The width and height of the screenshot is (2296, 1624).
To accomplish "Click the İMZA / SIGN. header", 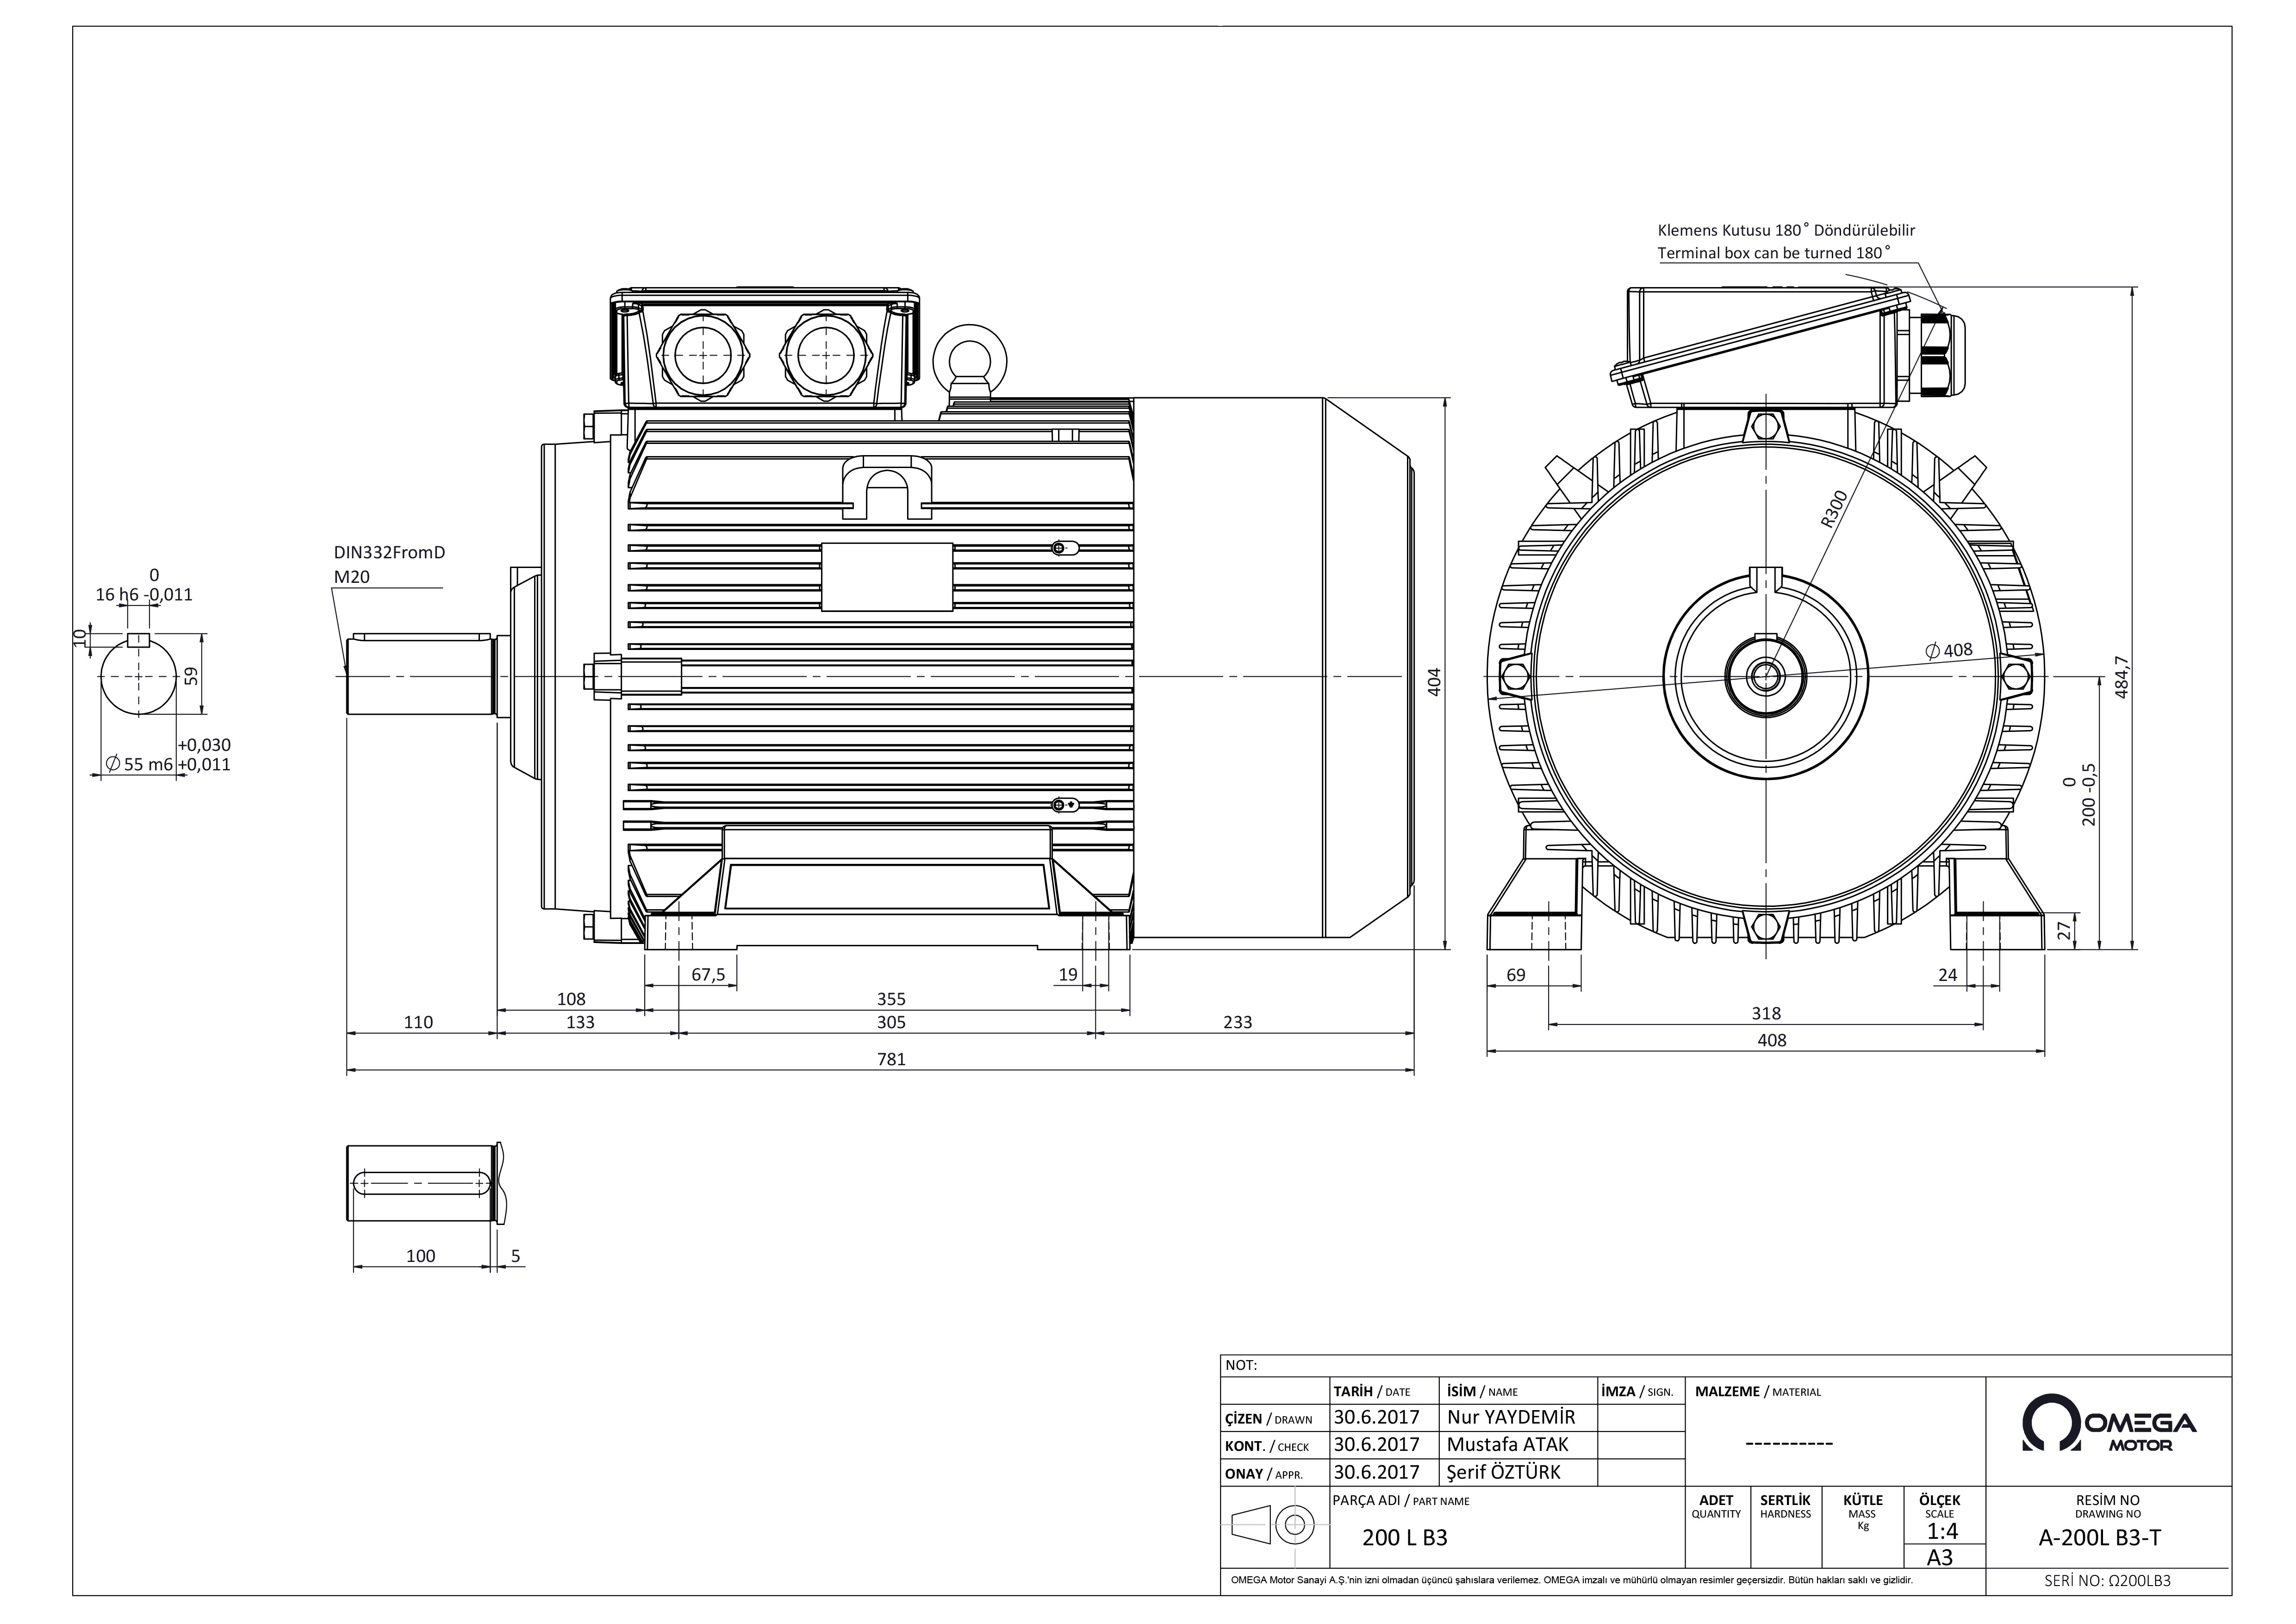I will [1637, 1391].
